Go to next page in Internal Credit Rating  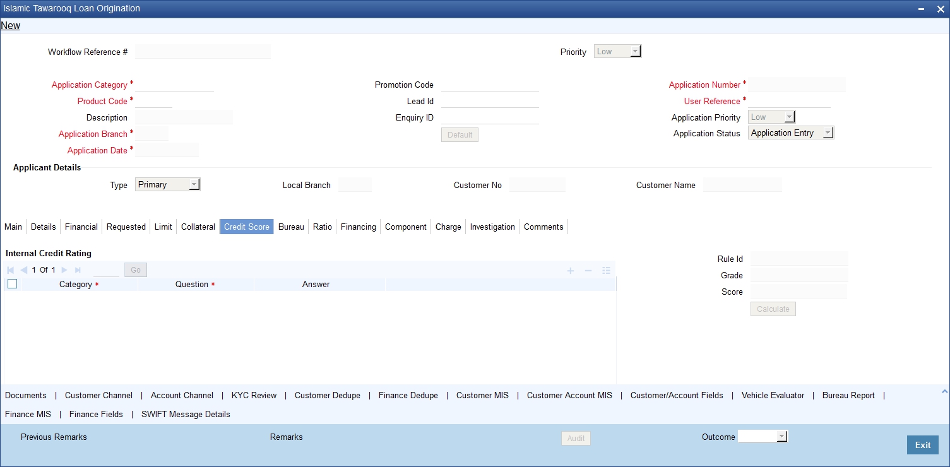tap(64, 270)
